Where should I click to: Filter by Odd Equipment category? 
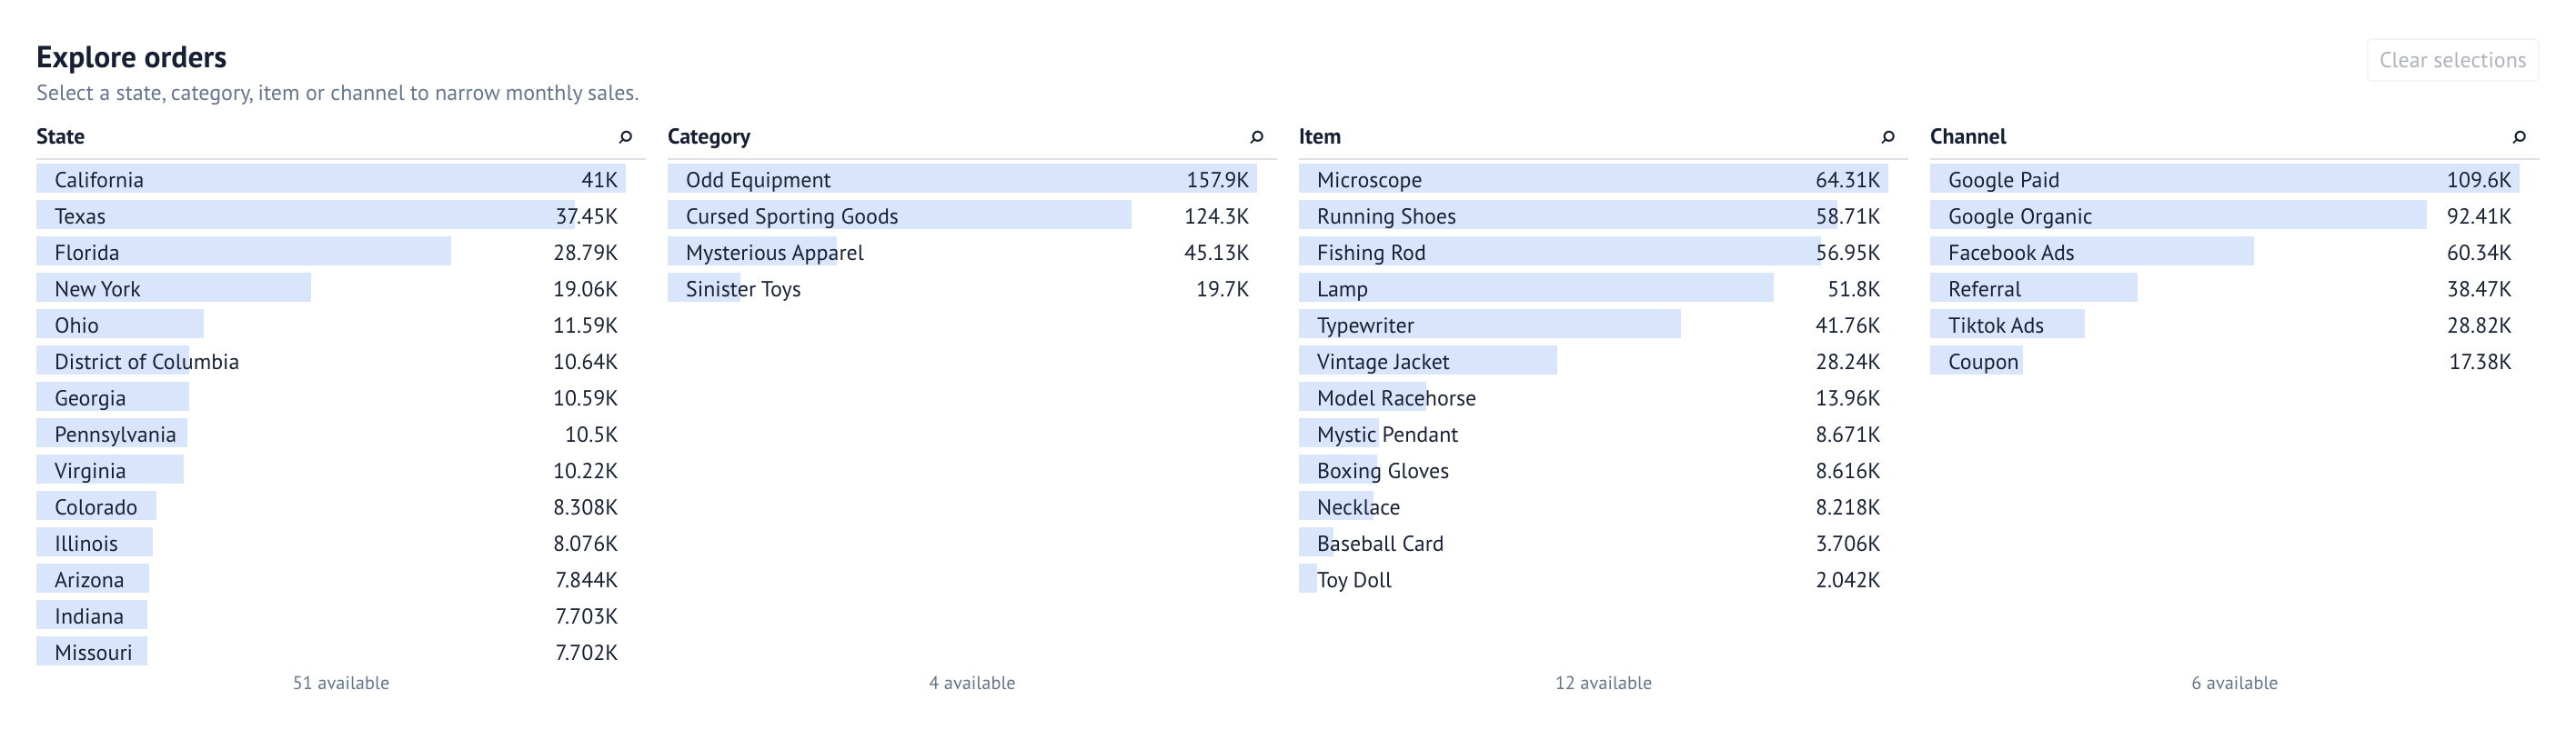pos(962,180)
